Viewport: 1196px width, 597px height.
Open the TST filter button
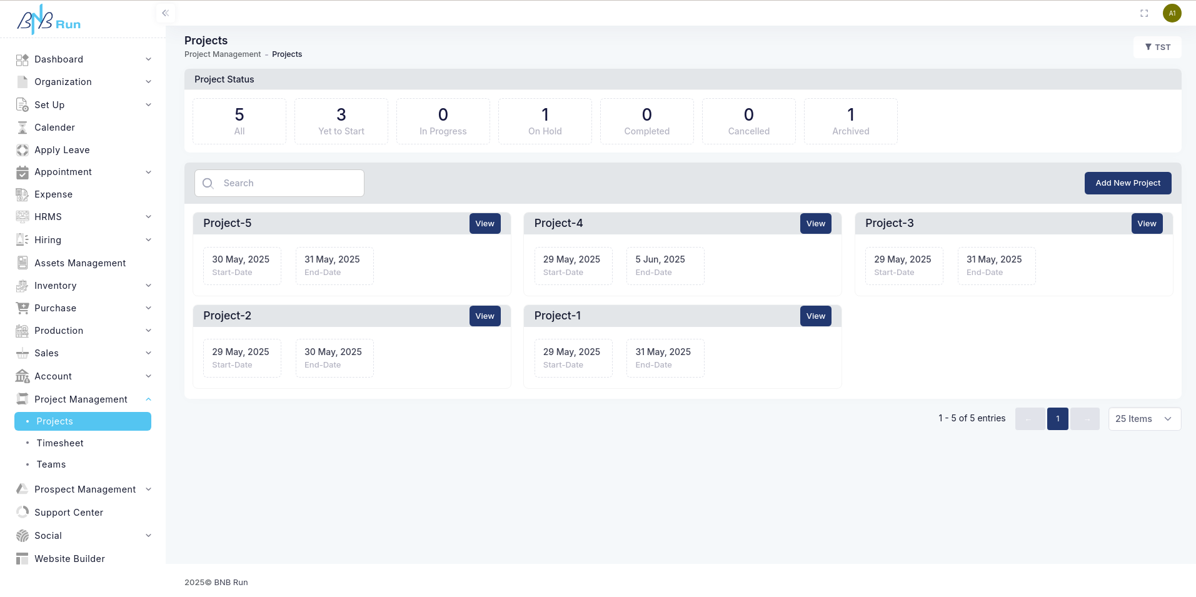(x=1157, y=48)
